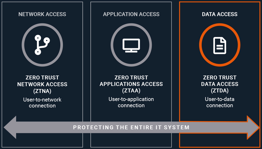Click the gray left arrowhead
This screenshot has width=262, height=149.
10,127
